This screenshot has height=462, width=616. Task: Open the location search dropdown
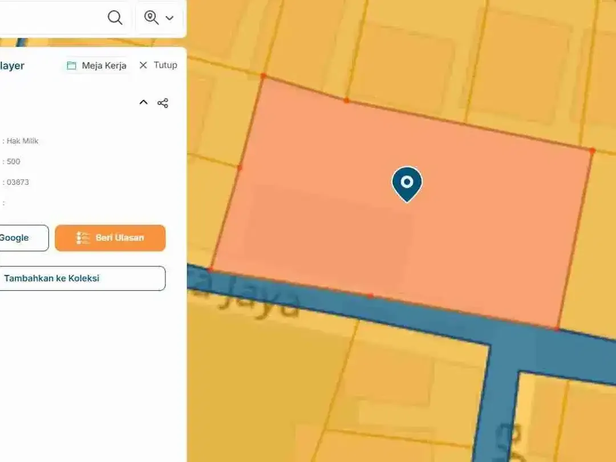[x=159, y=18]
